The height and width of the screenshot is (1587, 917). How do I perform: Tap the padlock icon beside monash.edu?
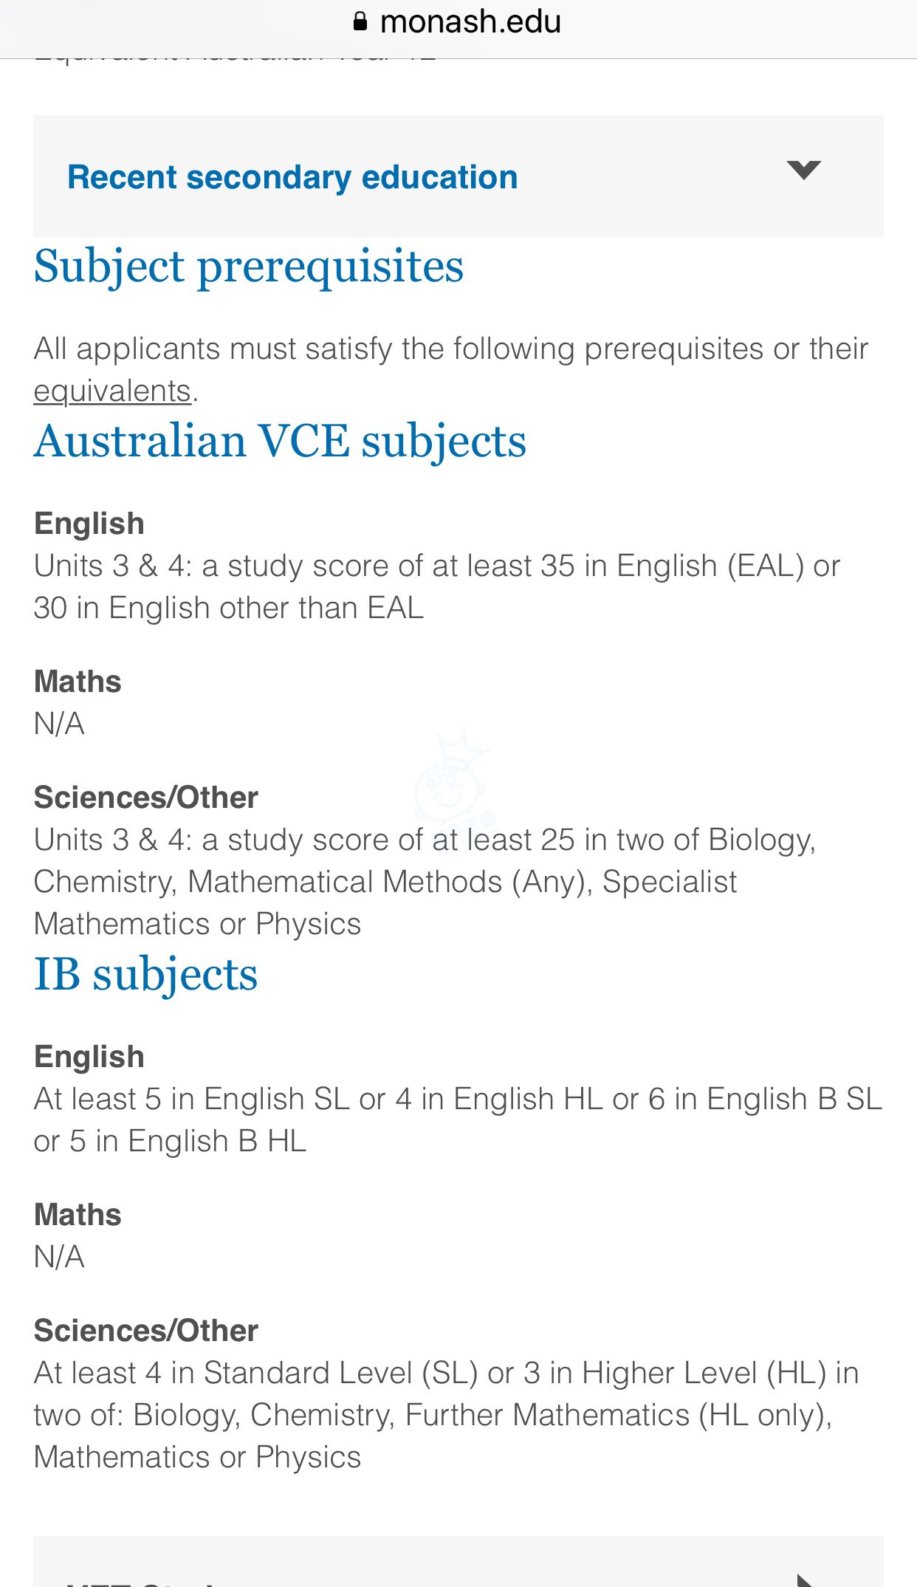tap(360, 21)
